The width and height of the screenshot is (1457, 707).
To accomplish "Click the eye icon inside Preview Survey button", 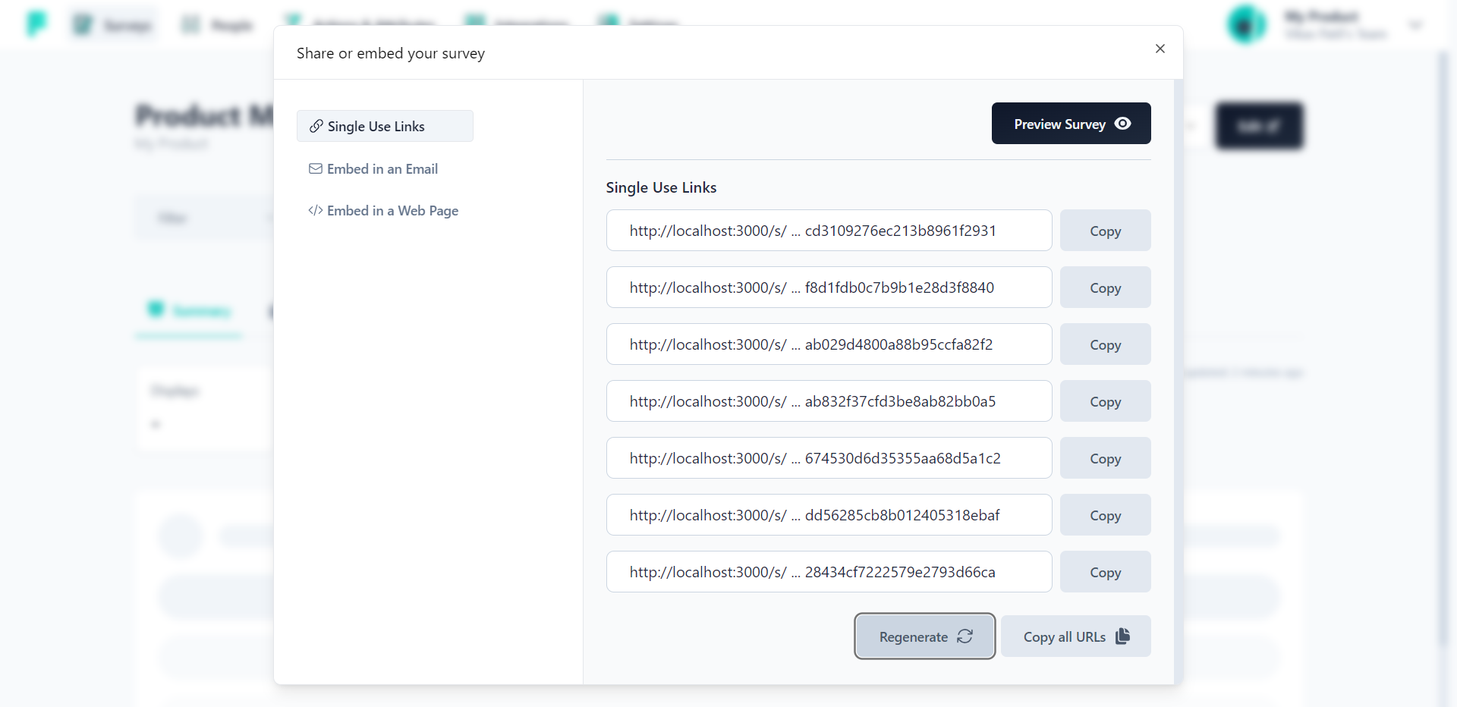I will click(x=1123, y=124).
